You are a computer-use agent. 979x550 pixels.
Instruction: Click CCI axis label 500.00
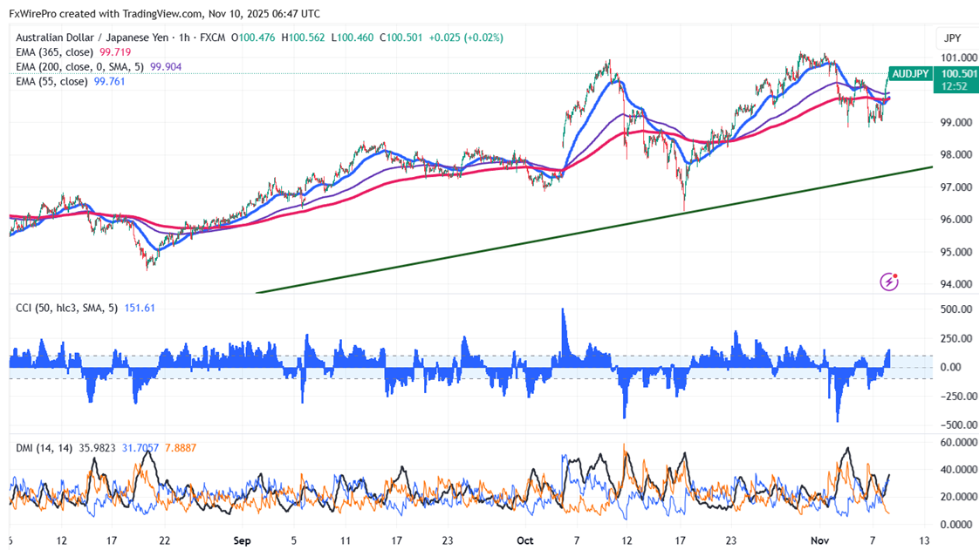(x=956, y=309)
